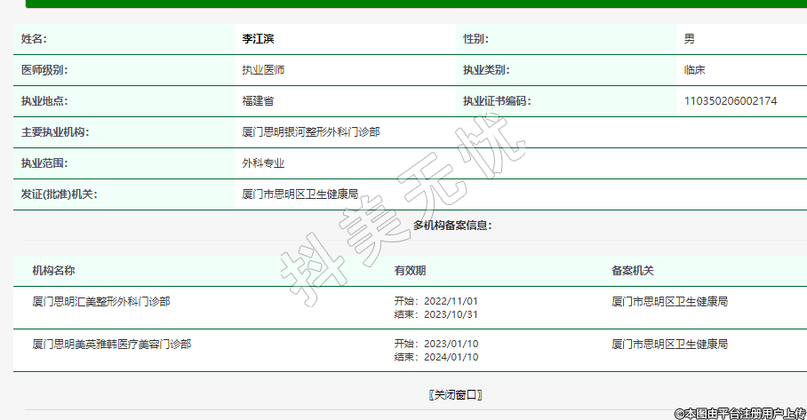Select the doctor name 李江滨

(x=260, y=39)
